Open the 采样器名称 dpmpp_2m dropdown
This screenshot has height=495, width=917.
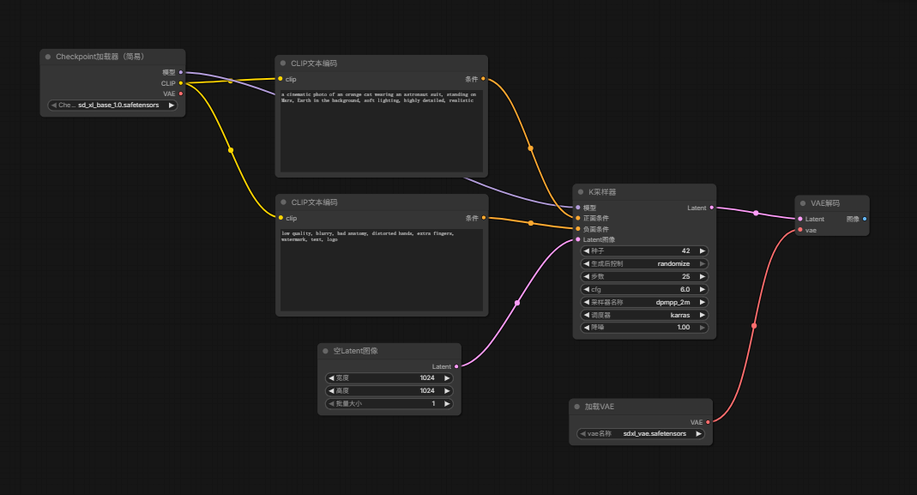click(644, 303)
